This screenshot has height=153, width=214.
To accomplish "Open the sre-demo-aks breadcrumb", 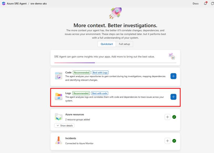I will pos(38,3).
